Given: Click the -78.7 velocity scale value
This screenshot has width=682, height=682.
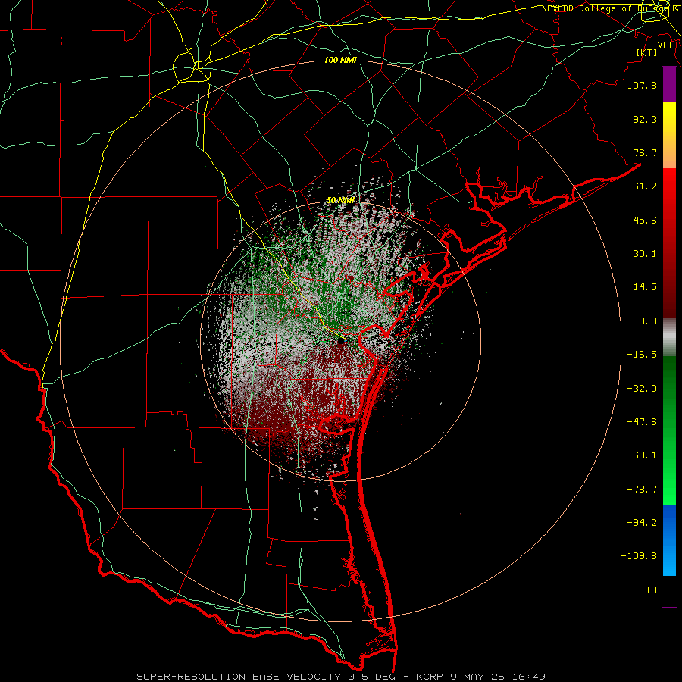Looking at the screenshot, I should [x=642, y=490].
